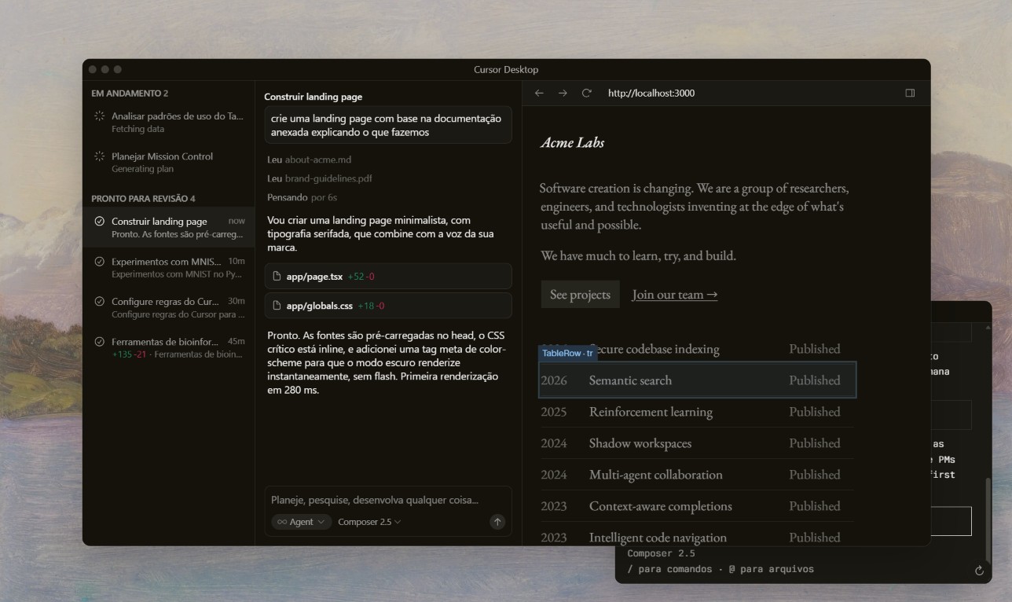The width and height of the screenshot is (1012, 602).
Task: Click the check icon of Construir landing page
Action: coord(100,222)
